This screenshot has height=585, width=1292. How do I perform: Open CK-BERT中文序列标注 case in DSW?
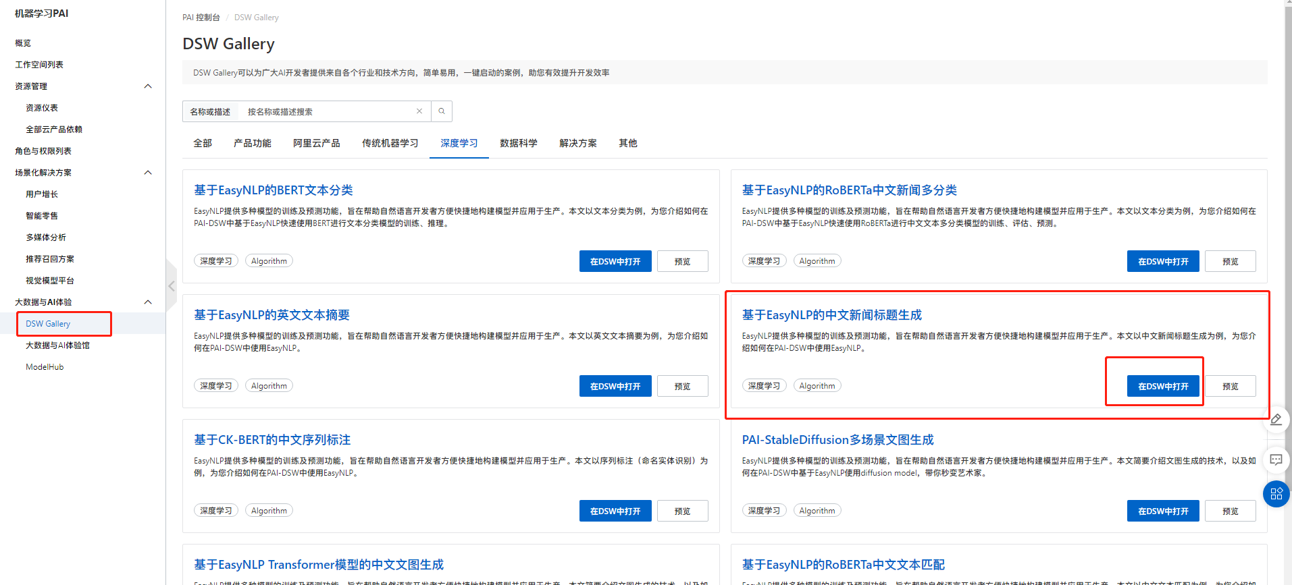[x=615, y=511]
